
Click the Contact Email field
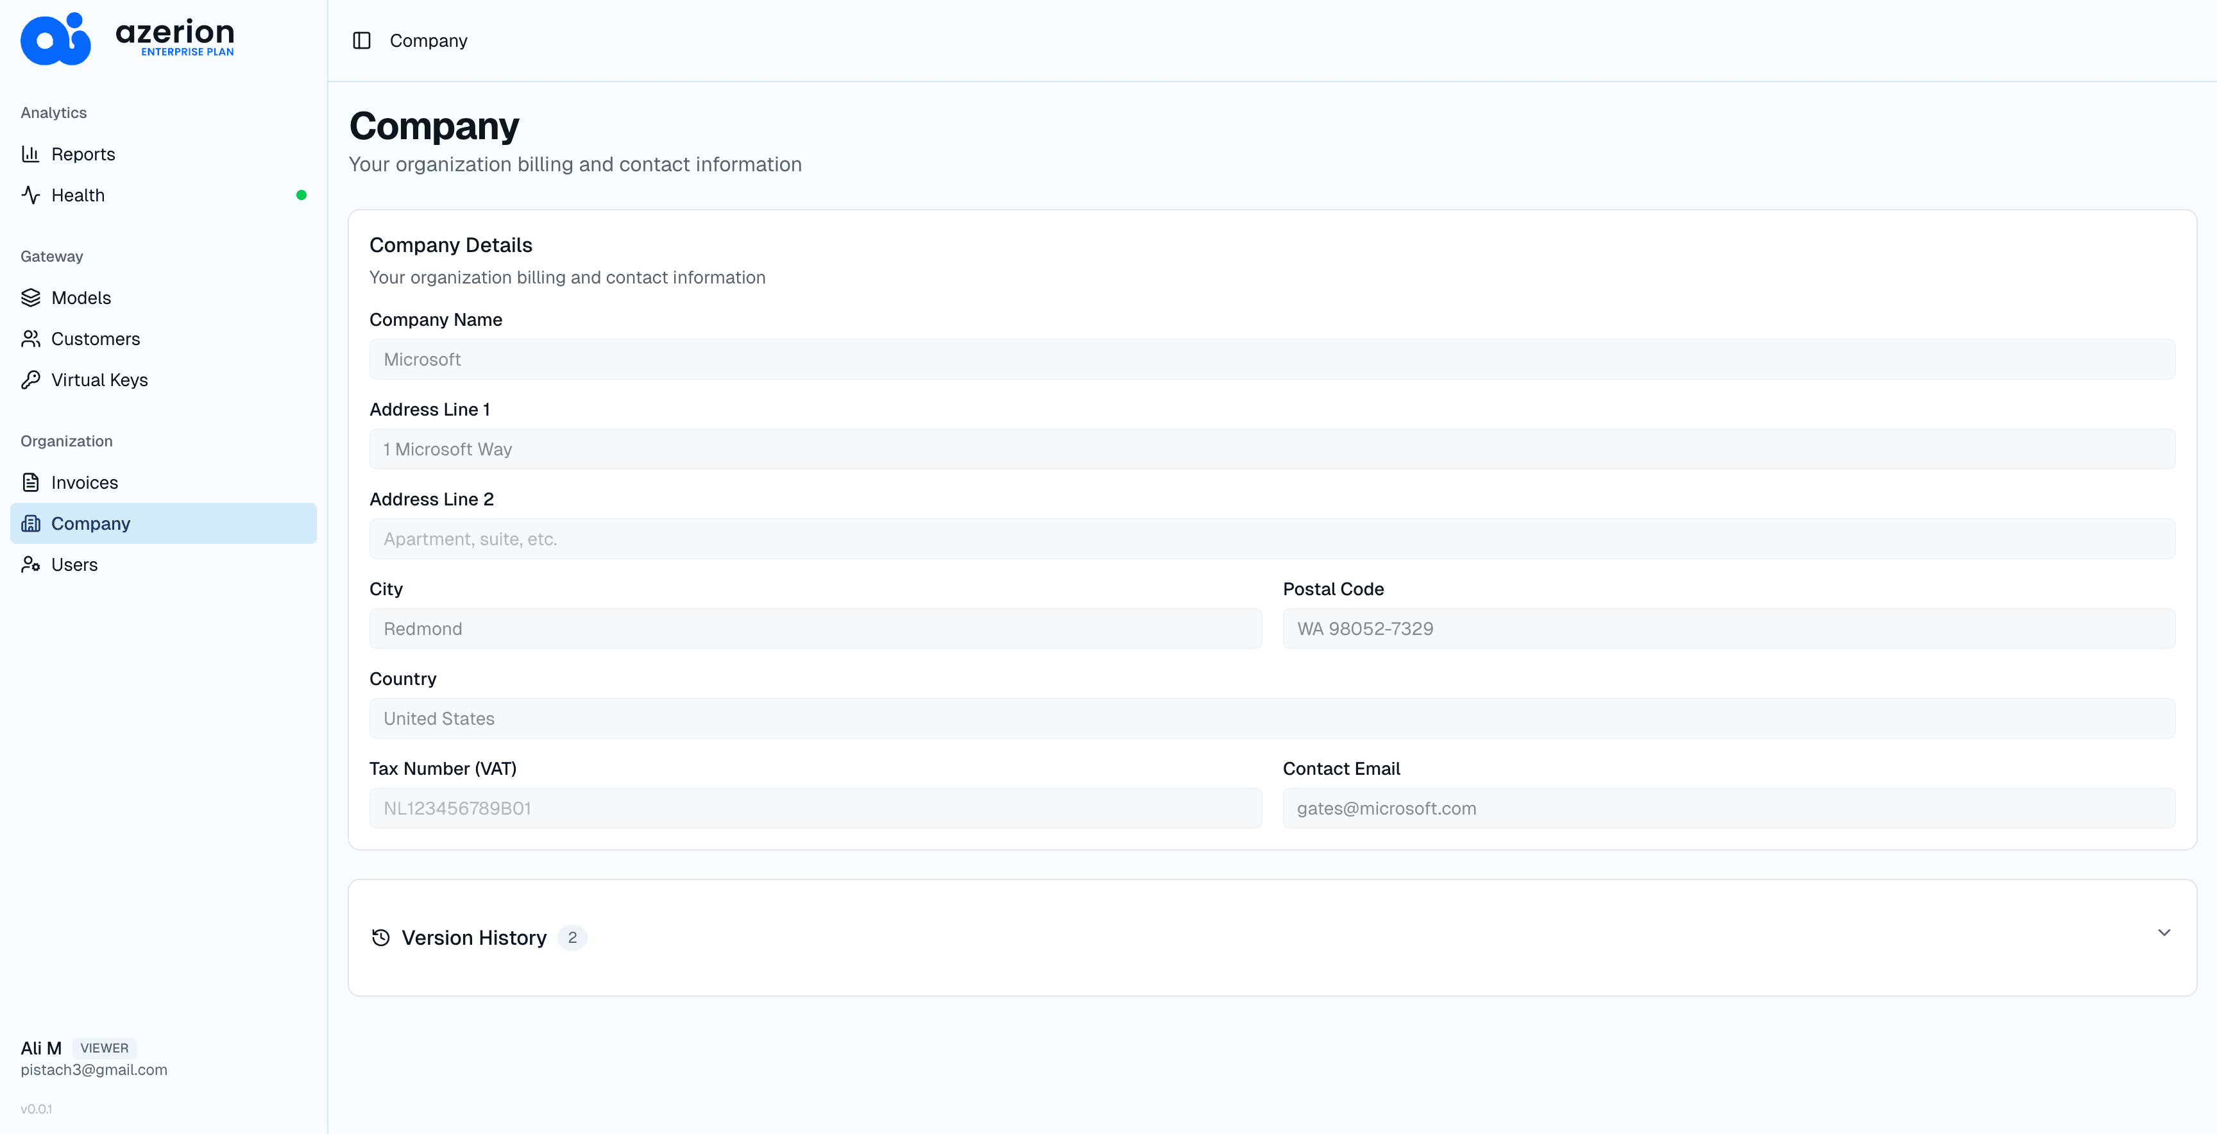tap(1728, 809)
